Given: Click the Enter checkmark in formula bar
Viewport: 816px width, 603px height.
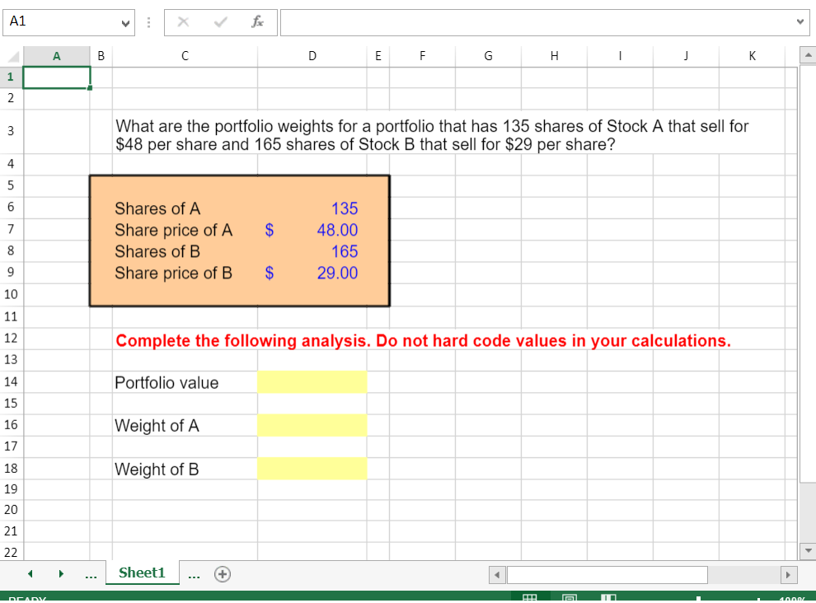Looking at the screenshot, I should point(218,22).
